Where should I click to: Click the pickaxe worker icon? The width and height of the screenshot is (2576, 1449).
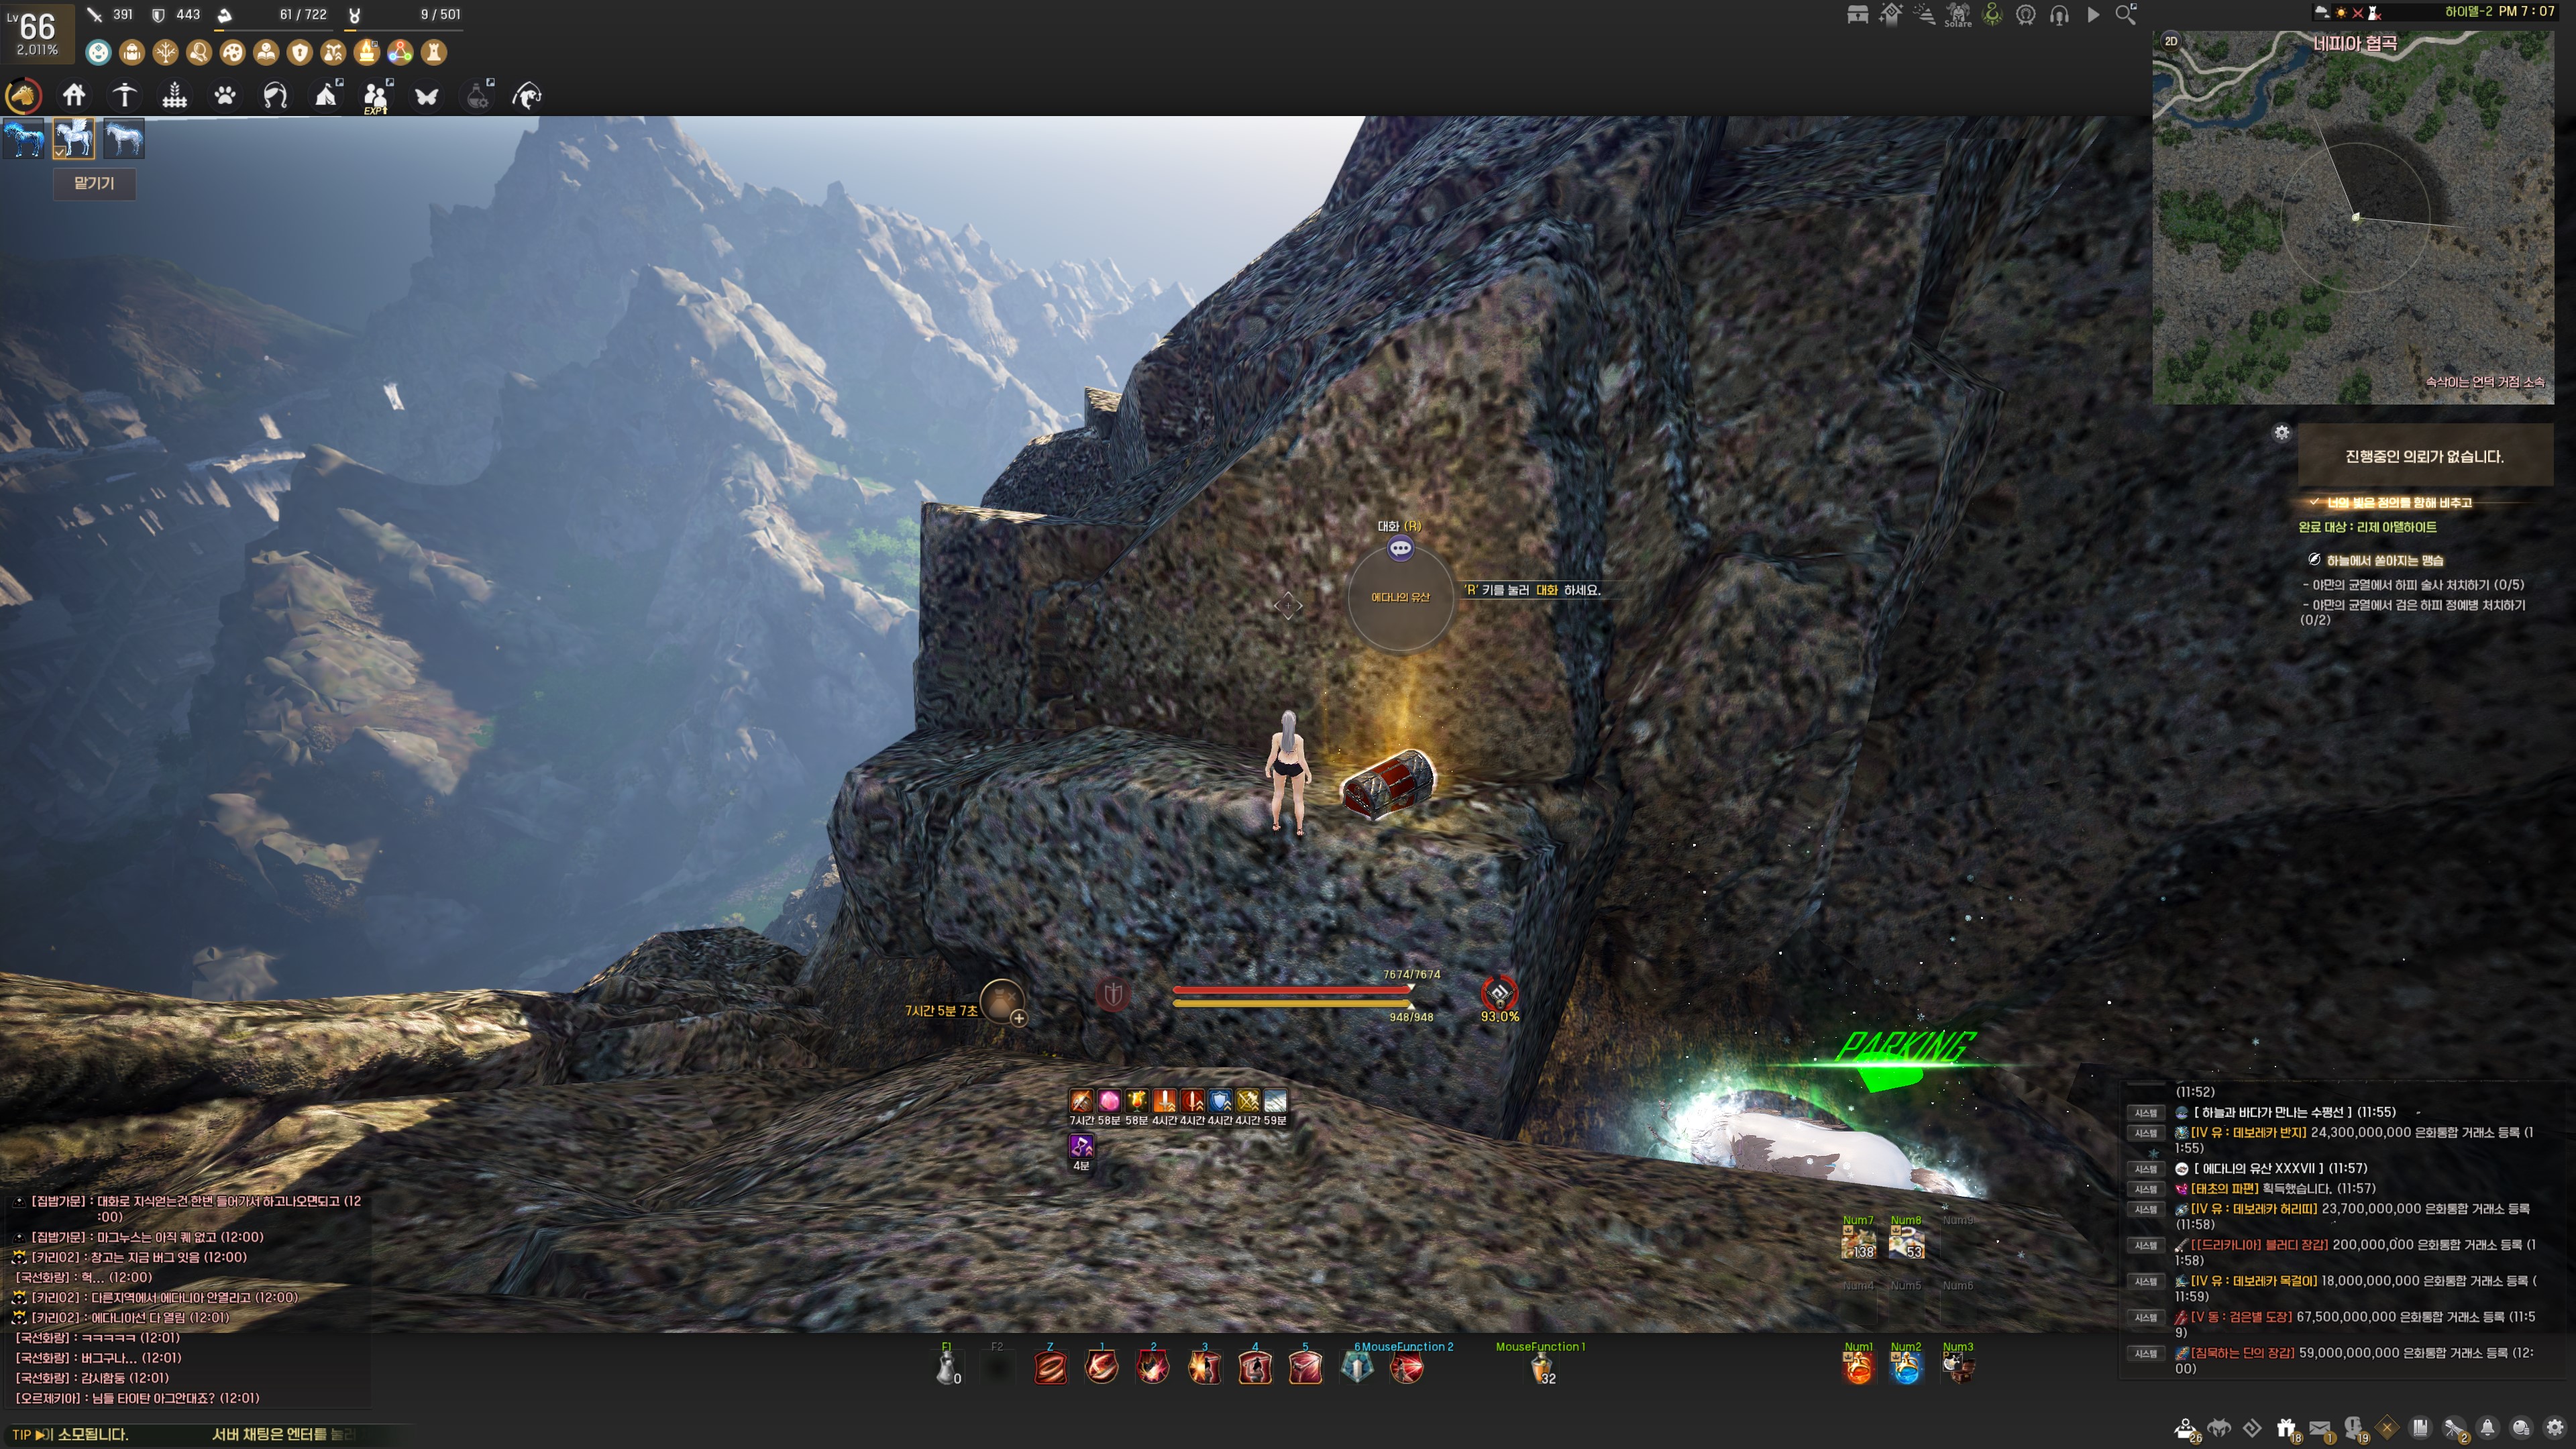[124, 96]
